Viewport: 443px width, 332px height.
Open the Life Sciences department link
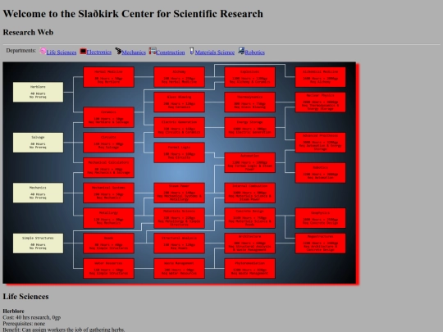[62, 52]
